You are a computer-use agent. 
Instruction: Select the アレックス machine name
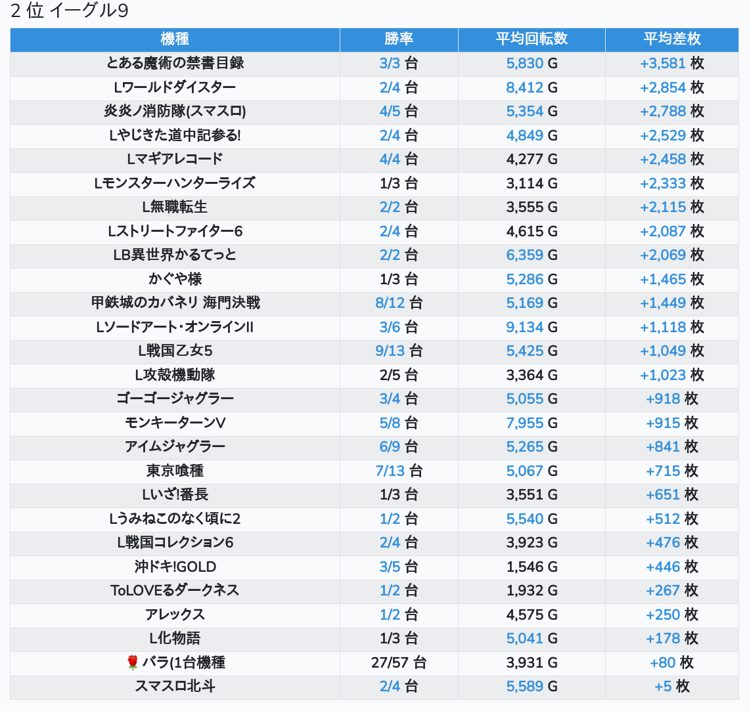tap(175, 615)
